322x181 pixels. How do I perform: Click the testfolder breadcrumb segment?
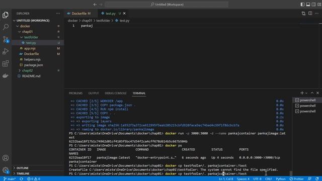[103, 21]
